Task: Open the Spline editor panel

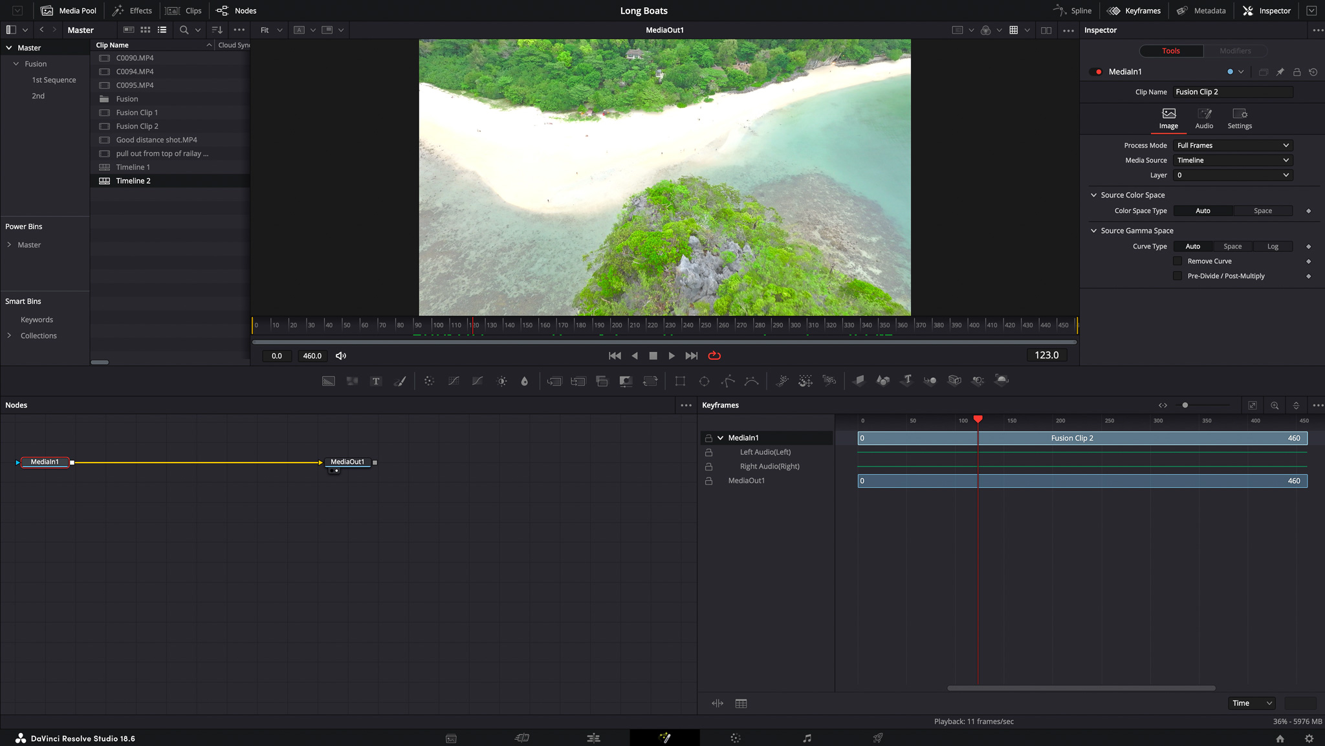Action: point(1072,11)
